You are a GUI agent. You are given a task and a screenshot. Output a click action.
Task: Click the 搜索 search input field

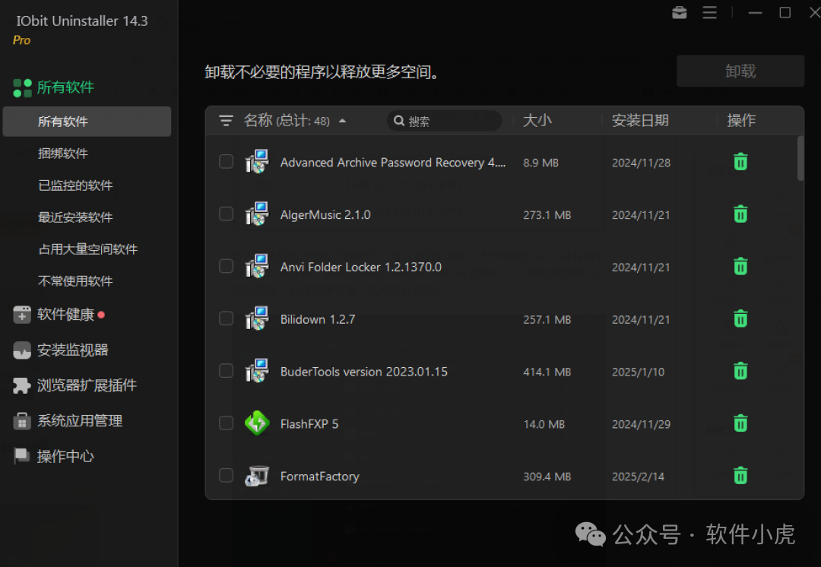(444, 121)
